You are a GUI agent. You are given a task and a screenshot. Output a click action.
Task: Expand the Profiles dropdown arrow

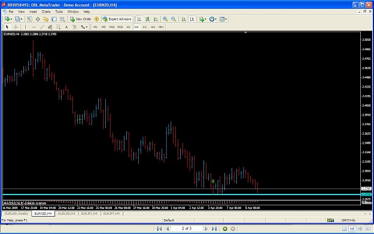22,19
